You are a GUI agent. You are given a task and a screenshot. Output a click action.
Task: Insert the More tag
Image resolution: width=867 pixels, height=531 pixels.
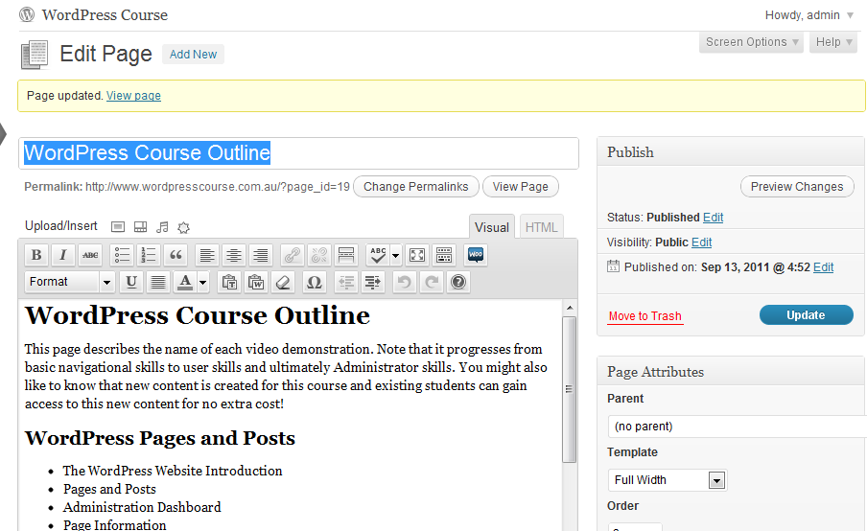[346, 255]
